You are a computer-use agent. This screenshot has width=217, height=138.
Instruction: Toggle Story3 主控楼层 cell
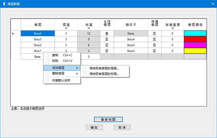point(107,39)
